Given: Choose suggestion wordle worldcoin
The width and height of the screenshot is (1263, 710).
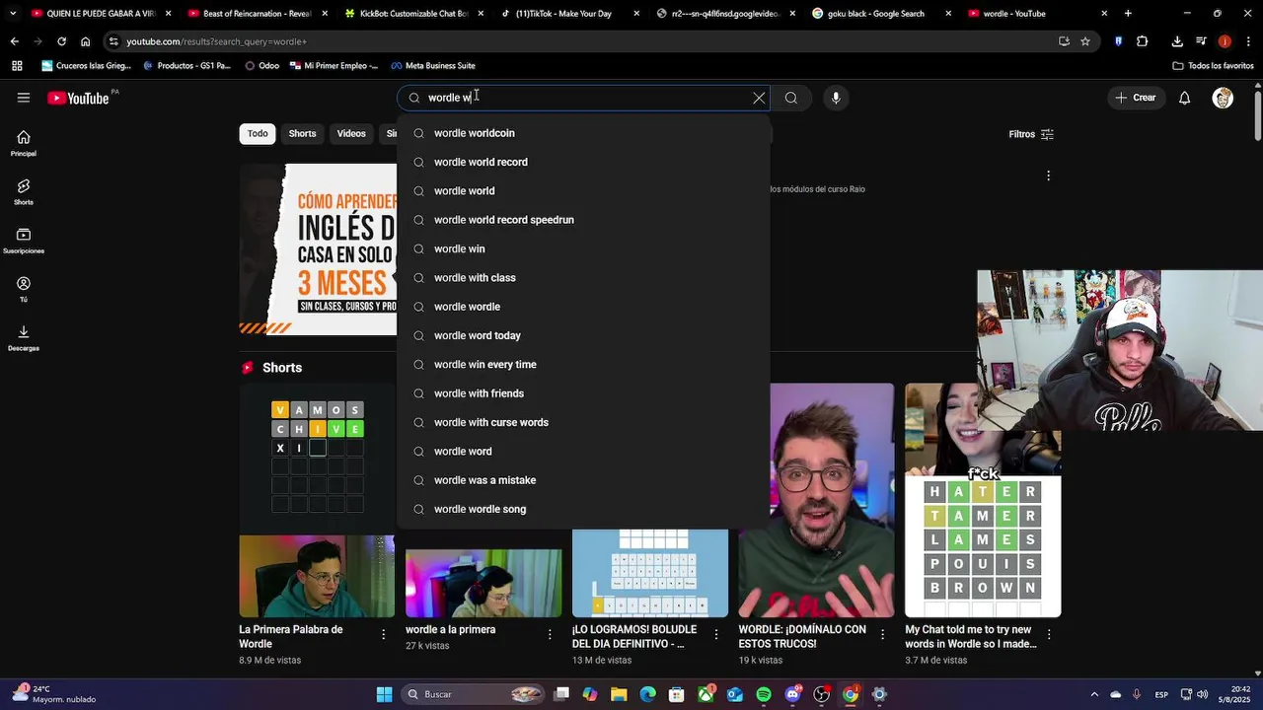Looking at the screenshot, I should coord(583,133).
